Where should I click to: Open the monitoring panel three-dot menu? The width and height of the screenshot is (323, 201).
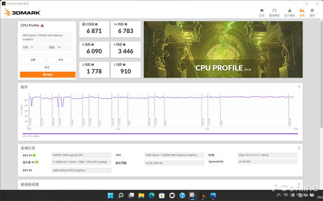coord(299,87)
